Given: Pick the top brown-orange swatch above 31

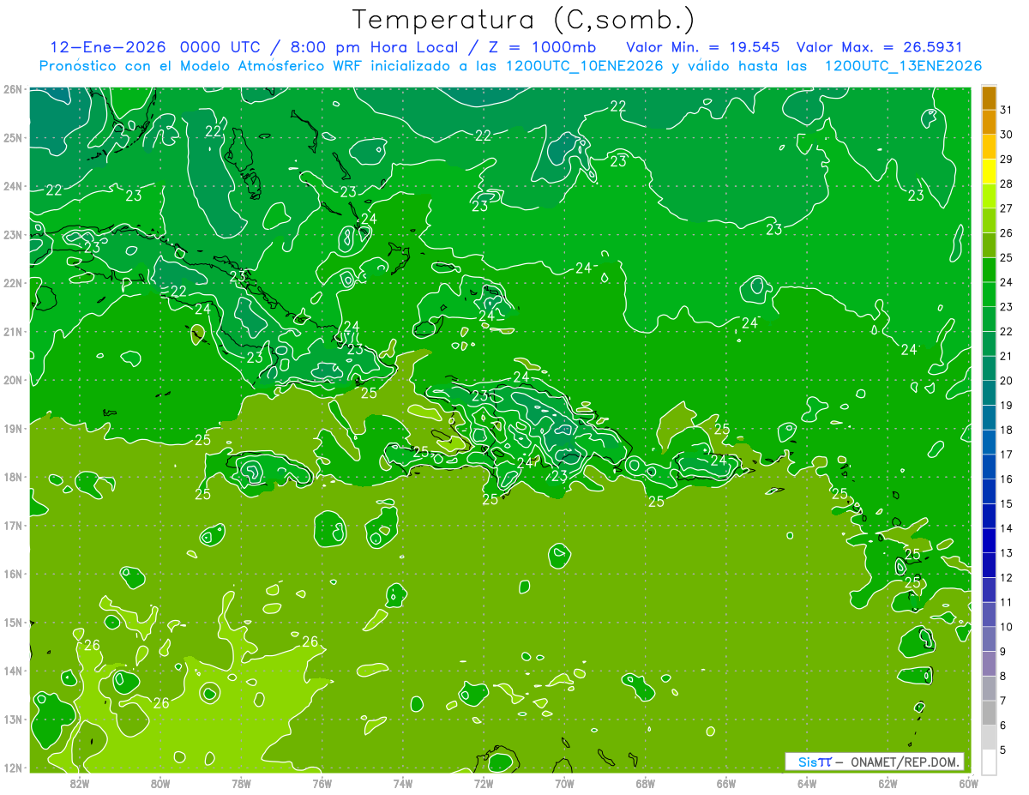Looking at the screenshot, I should 989,97.
